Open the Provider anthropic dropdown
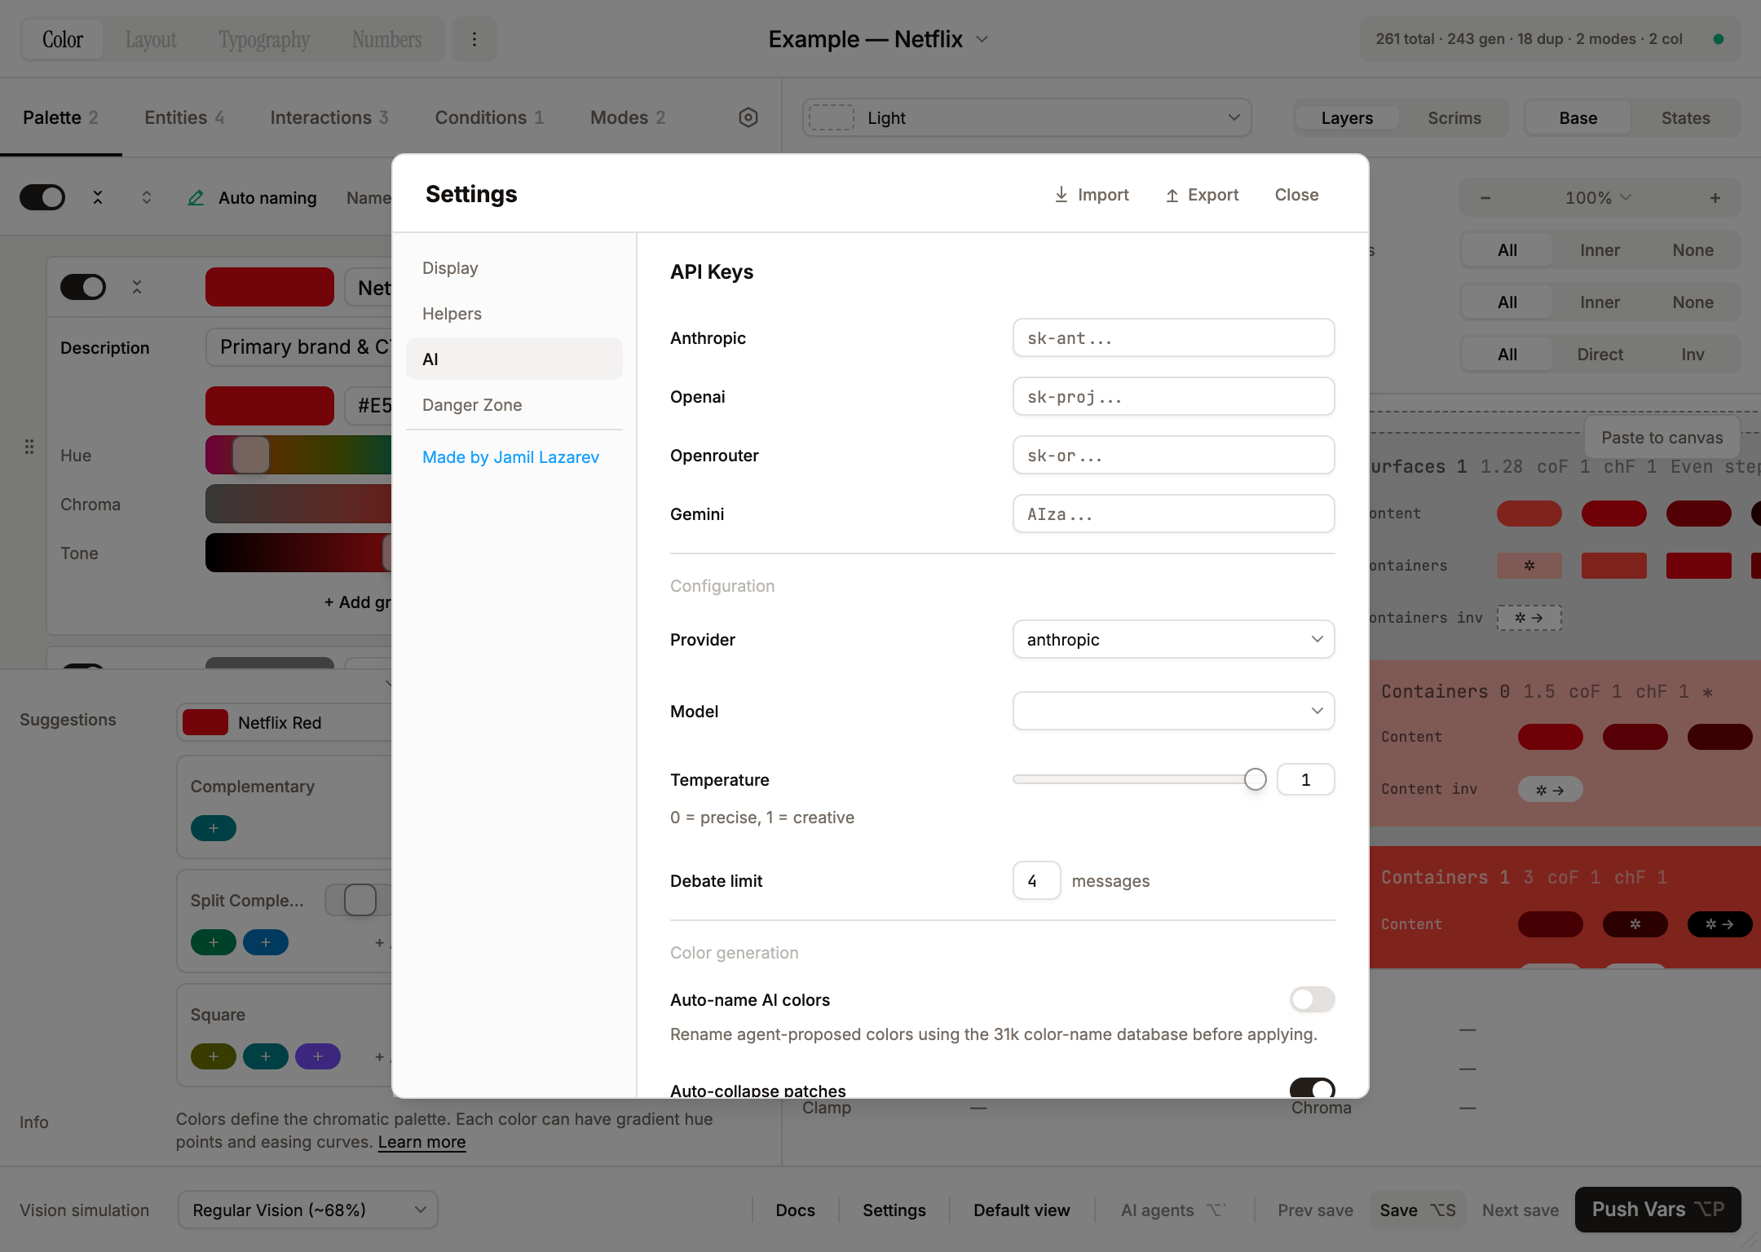 click(x=1173, y=639)
